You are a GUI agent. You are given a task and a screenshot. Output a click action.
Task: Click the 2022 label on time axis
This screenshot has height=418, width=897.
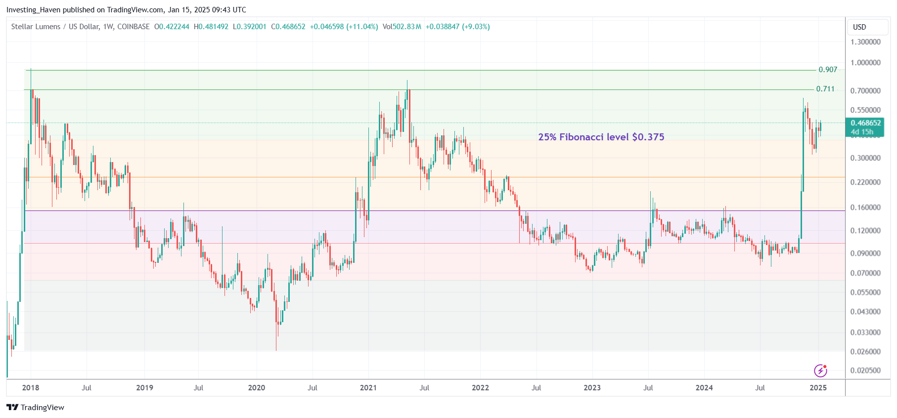coord(480,388)
